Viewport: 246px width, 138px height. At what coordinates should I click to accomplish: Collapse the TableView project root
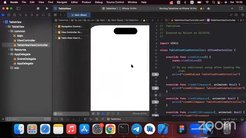(3, 22)
